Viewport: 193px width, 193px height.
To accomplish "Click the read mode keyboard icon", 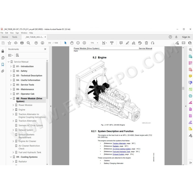I will click(x=112, y=43).
